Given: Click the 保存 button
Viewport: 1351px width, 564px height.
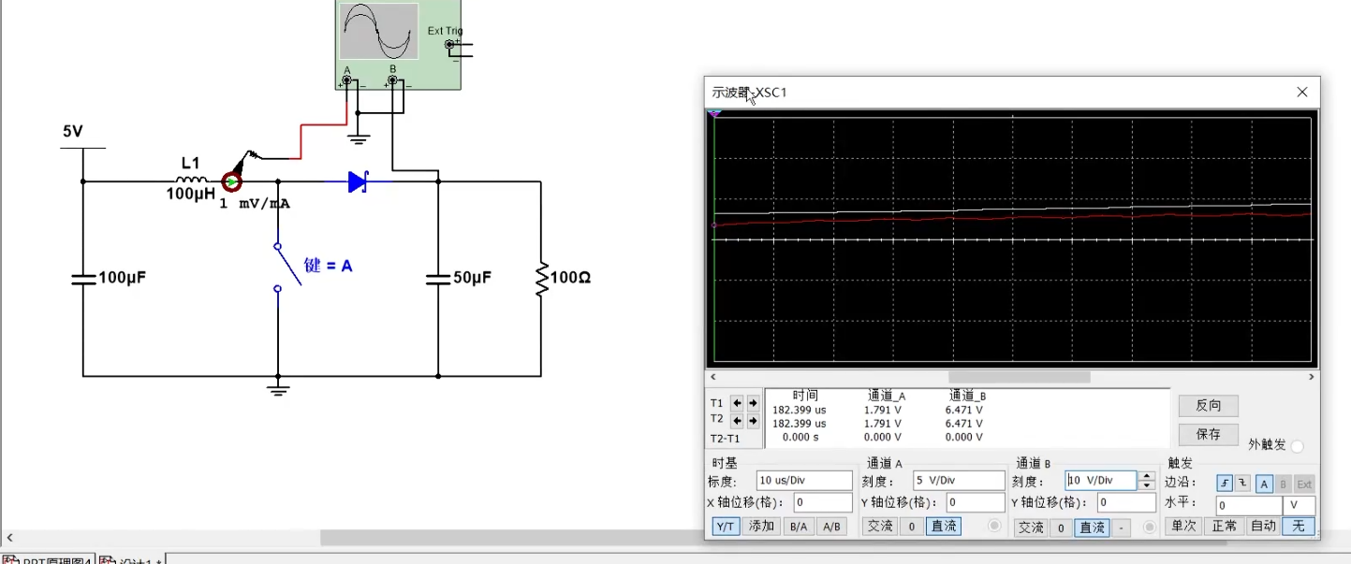Looking at the screenshot, I should pos(1208,434).
